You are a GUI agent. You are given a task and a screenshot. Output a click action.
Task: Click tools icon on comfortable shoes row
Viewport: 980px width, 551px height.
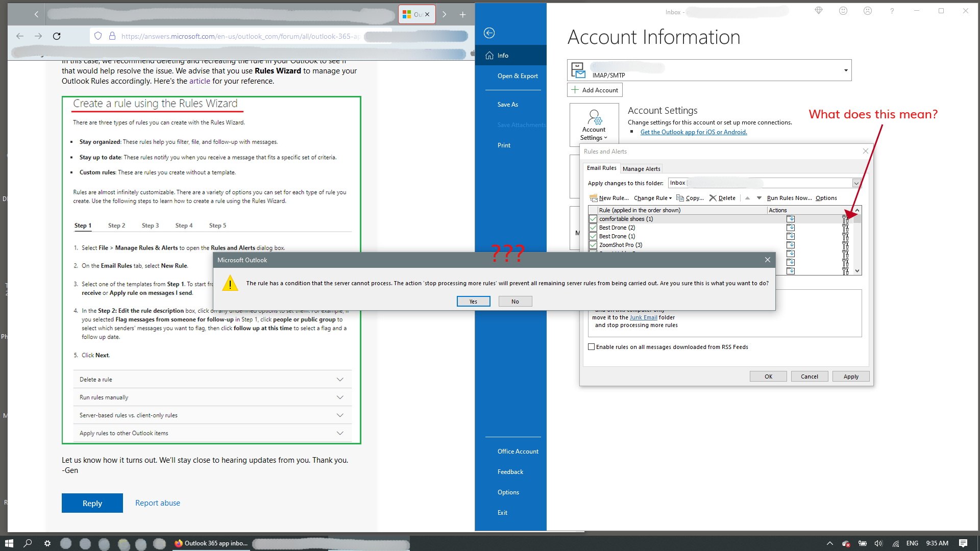[x=845, y=219]
